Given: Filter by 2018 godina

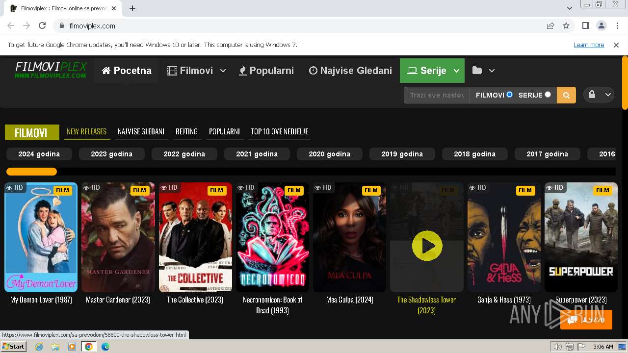Looking at the screenshot, I should tap(475, 154).
